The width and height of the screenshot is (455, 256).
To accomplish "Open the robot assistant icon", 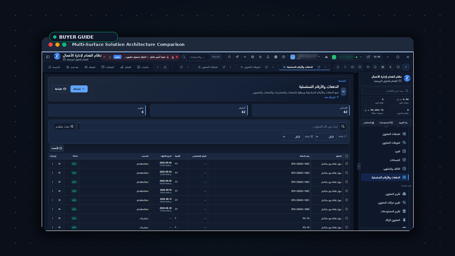I will click(x=383, y=67).
